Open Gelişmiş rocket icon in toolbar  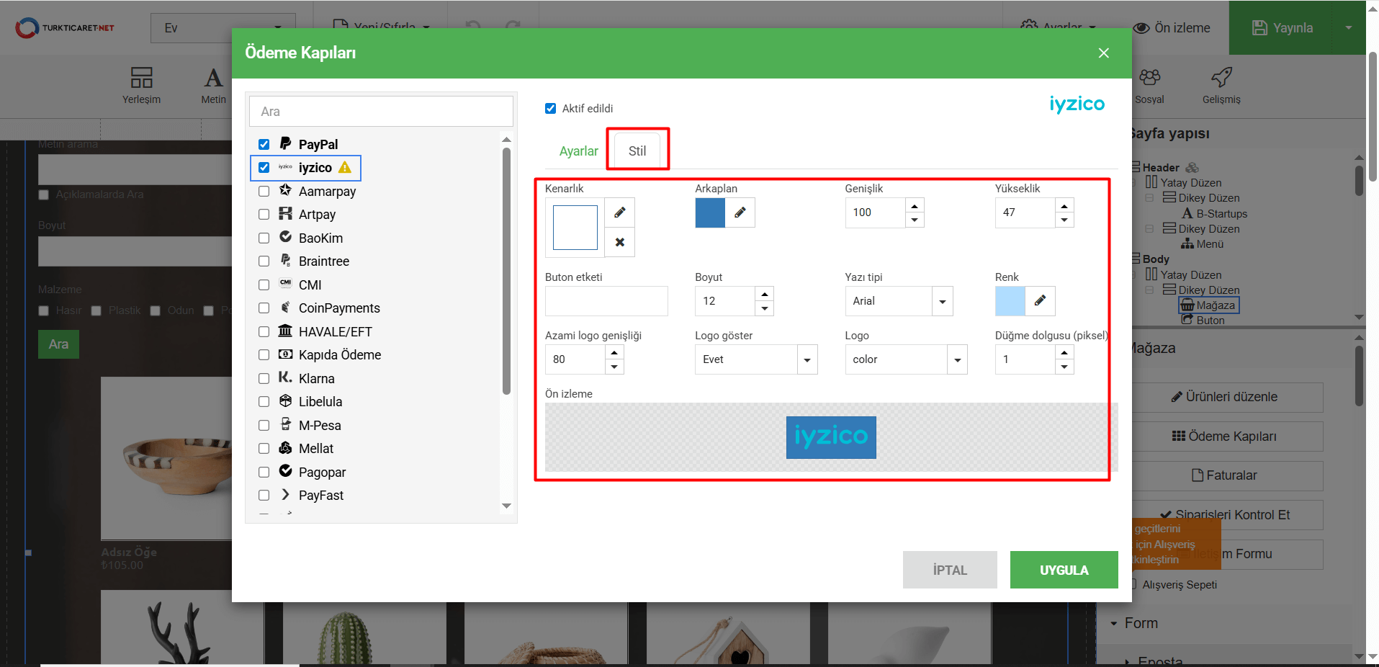(1221, 78)
